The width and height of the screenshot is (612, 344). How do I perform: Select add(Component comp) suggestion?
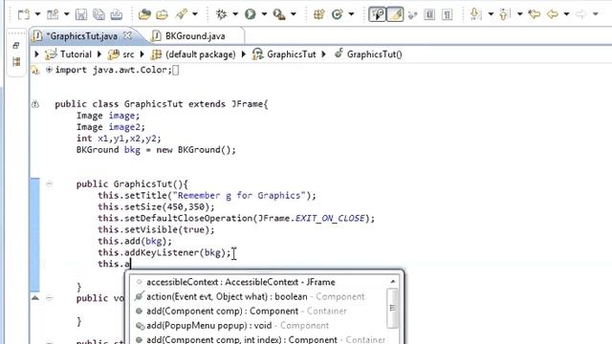coord(247,311)
